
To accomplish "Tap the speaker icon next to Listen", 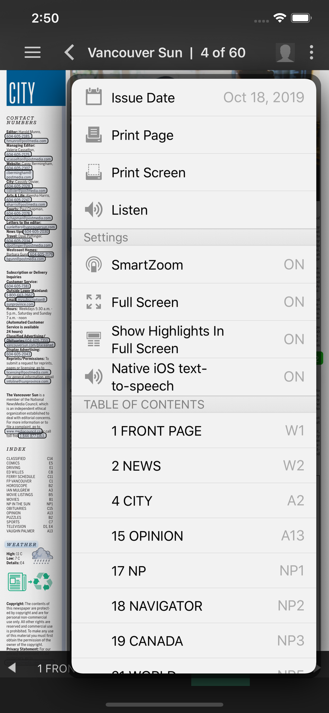I will point(94,210).
